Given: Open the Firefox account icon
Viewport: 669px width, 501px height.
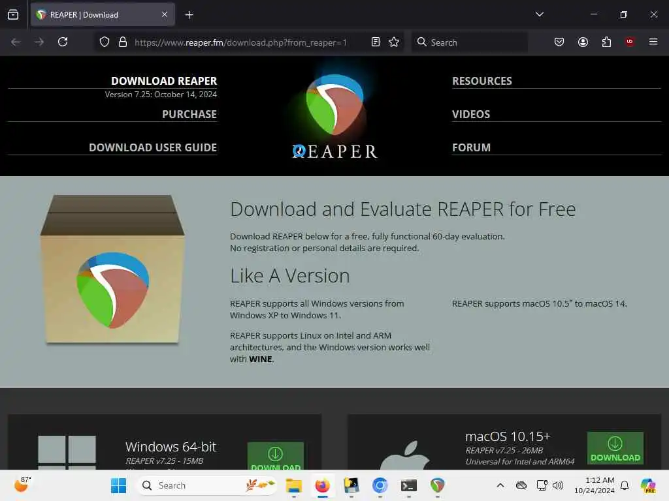Looking at the screenshot, I should 583,42.
